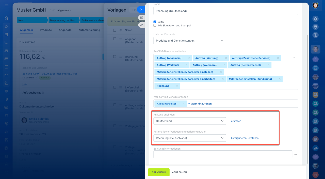This screenshot has height=179, width=325.
Task: Open the user profile avatar at top right
Action: coord(315,5)
